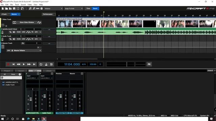Click speaker icon on ACOPA EJLET POLE track
Screen dimensions: 216x121
(x=14, y=32)
